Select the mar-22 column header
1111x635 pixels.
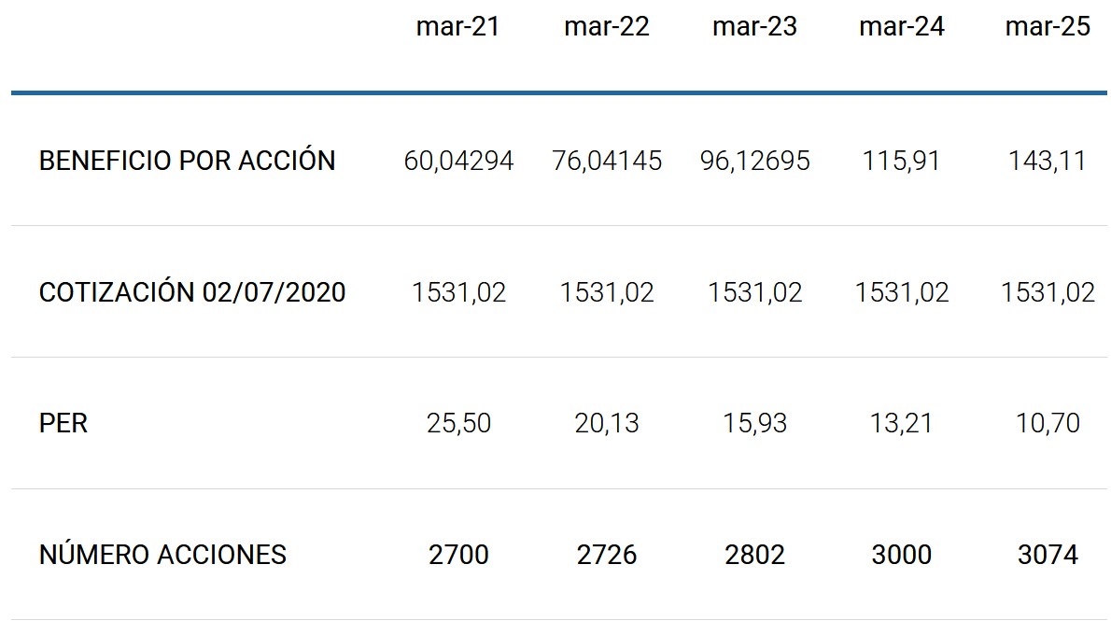(x=606, y=27)
